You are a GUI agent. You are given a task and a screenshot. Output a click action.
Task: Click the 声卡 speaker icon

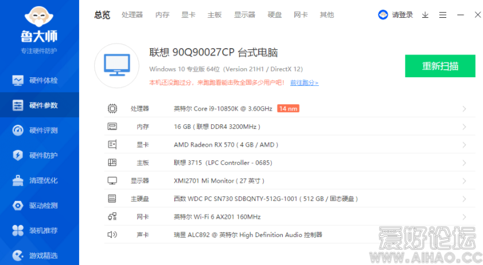(112, 235)
